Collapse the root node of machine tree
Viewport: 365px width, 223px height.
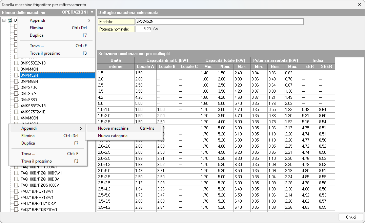[x=4, y=20]
